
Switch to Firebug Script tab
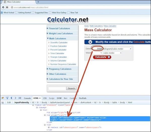coord(52,98)
